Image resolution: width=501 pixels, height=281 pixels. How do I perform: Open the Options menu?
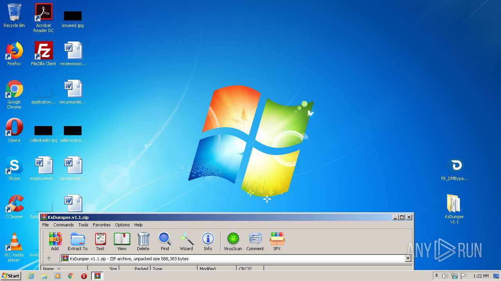coord(122,225)
